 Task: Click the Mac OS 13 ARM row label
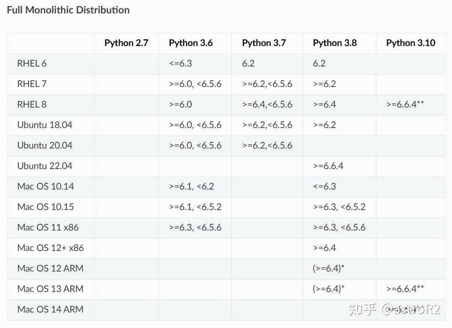tap(50, 289)
